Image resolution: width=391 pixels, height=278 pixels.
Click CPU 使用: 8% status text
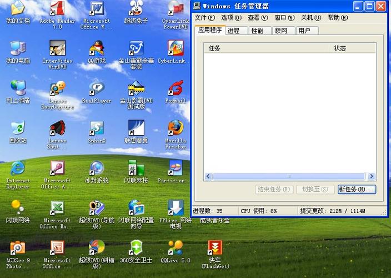[259, 211]
